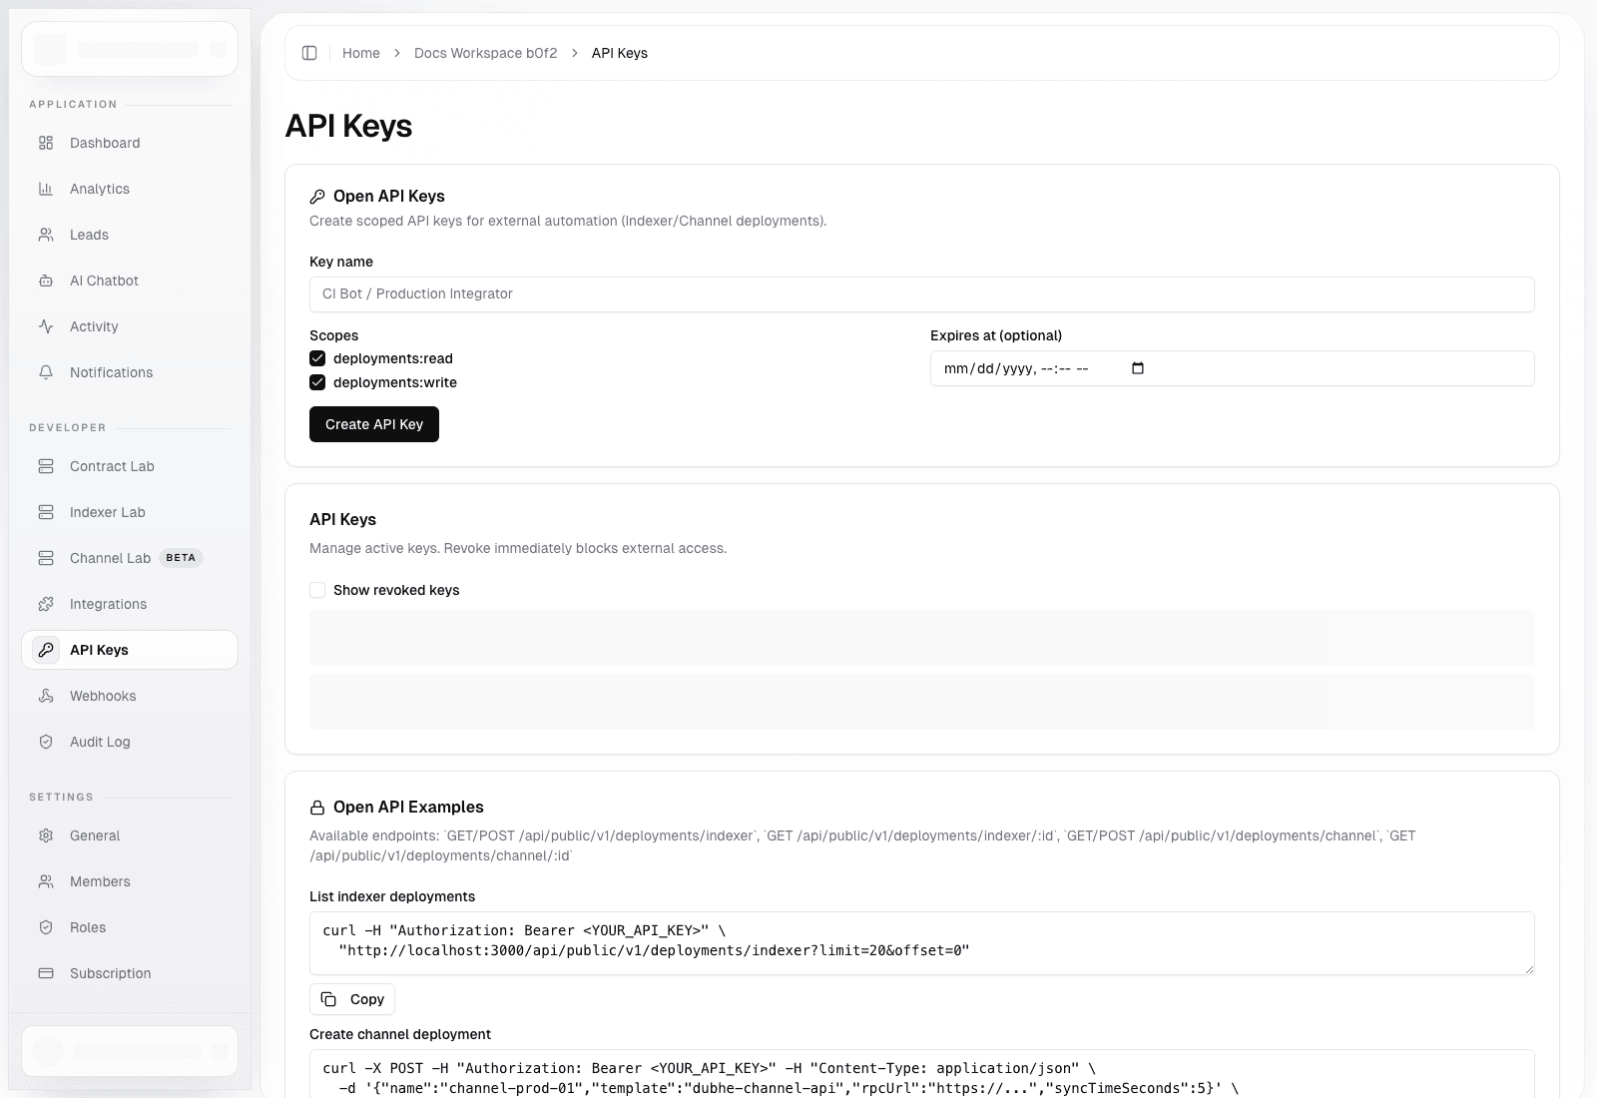Screen dimensions: 1597x1098
Task: Enable Show revoked keys
Action: point(317,590)
